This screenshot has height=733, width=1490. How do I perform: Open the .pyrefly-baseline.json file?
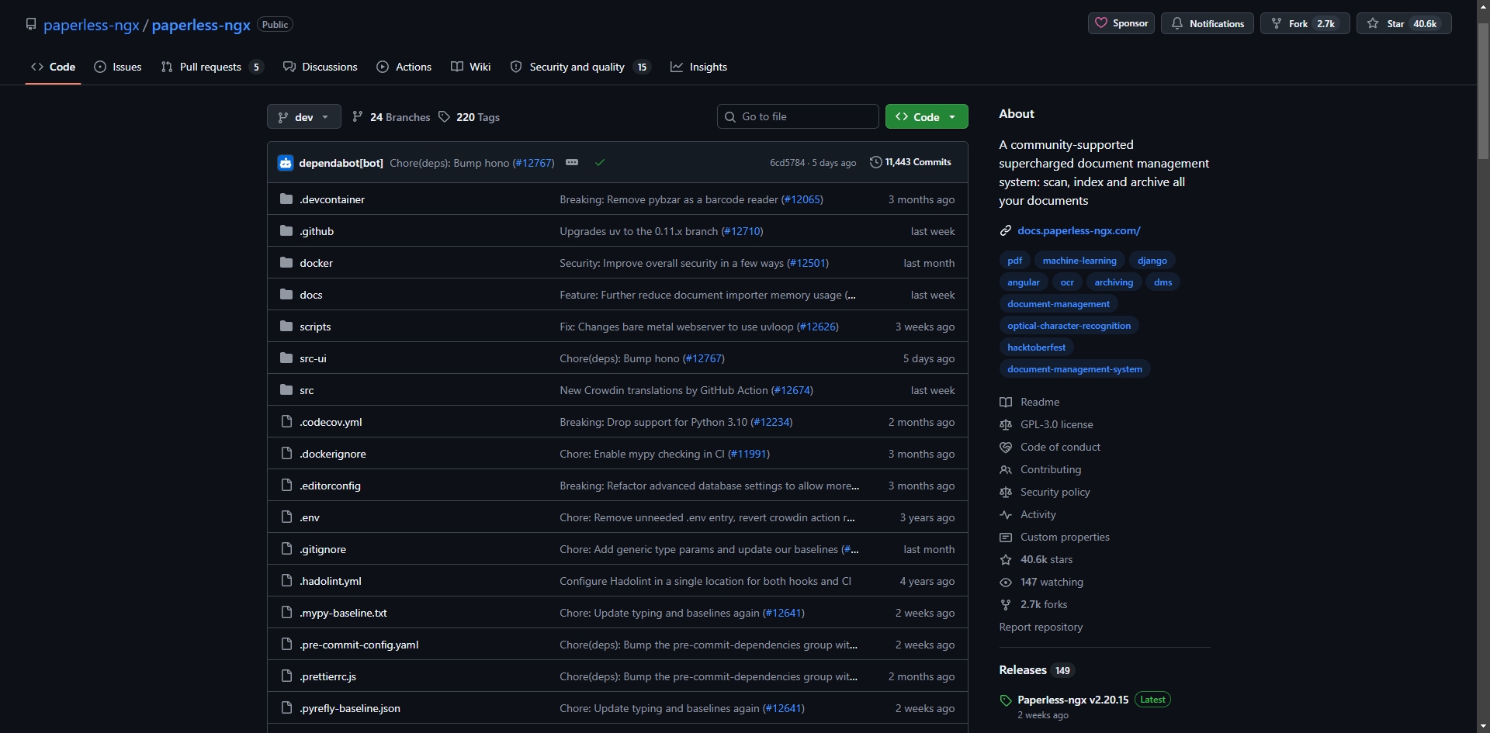[350, 708]
